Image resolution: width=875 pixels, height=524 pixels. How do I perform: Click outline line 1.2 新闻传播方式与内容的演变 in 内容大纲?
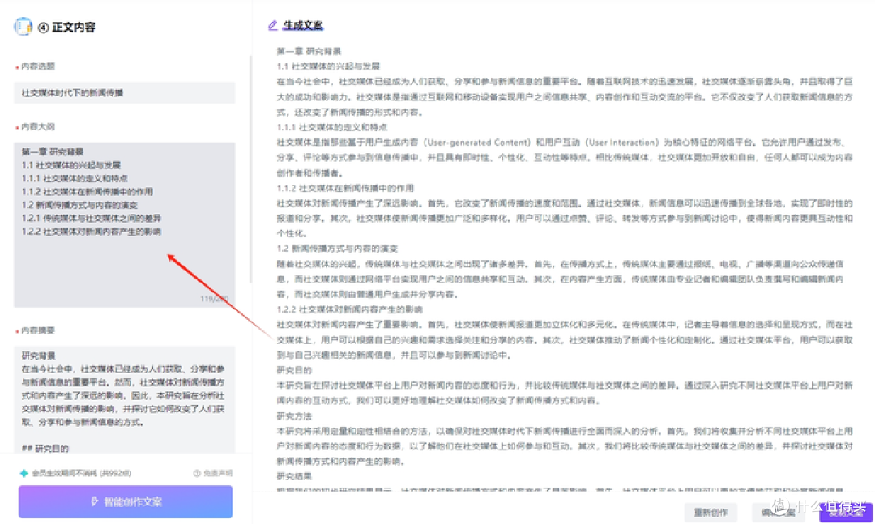point(79,205)
